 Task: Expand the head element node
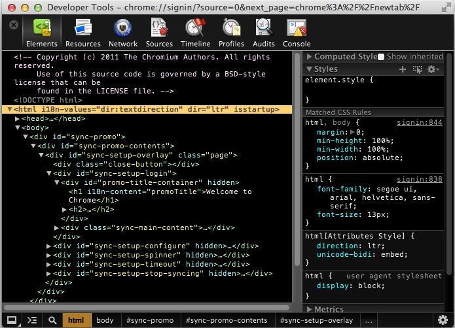[x=17, y=119]
